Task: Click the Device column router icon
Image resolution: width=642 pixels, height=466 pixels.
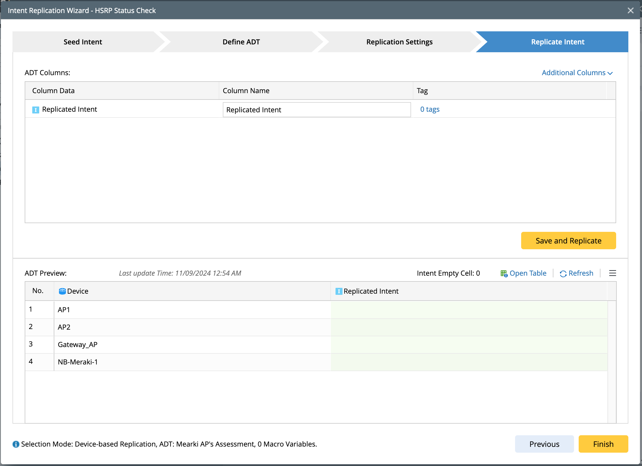Action: coord(62,291)
